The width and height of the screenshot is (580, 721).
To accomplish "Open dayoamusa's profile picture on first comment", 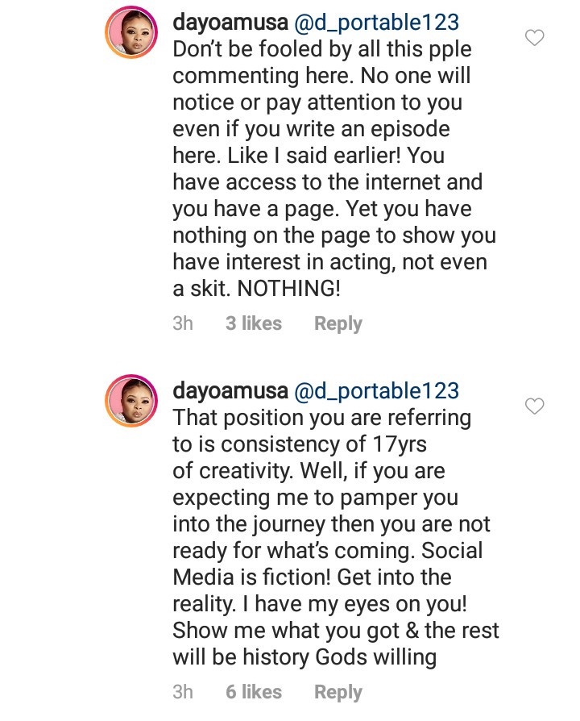I will [x=131, y=35].
